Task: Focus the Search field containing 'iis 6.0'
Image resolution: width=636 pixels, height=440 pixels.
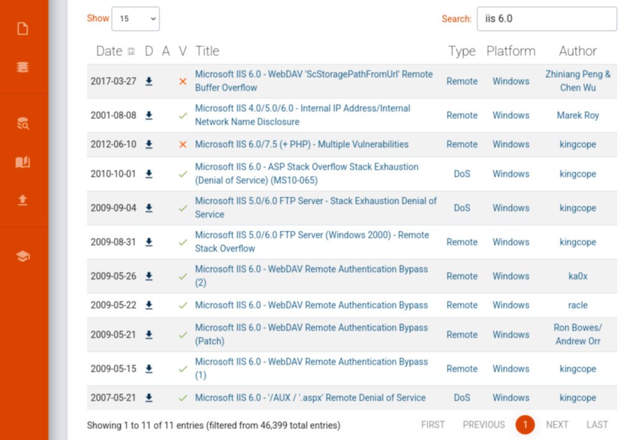Action: click(547, 19)
